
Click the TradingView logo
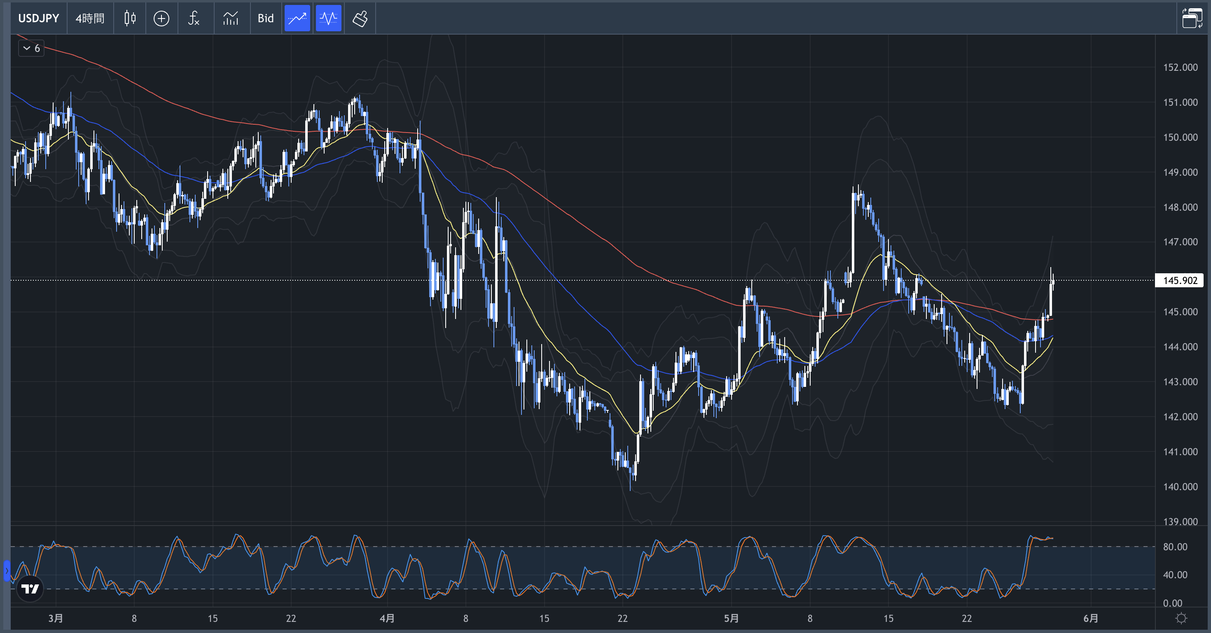[30, 589]
